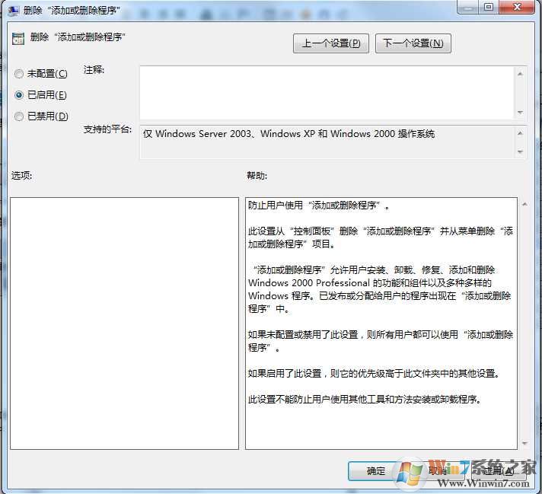Viewport: 542px width, 494px height.
Task: Go to 下一个设置(N) next setting
Action: coord(413,43)
